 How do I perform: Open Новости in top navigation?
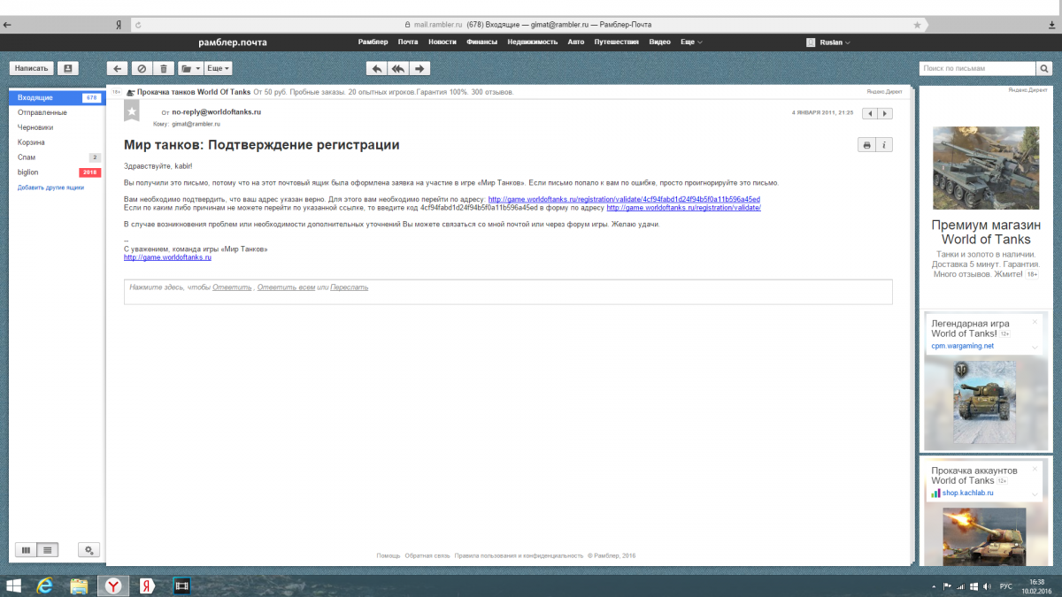coord(442,42)
